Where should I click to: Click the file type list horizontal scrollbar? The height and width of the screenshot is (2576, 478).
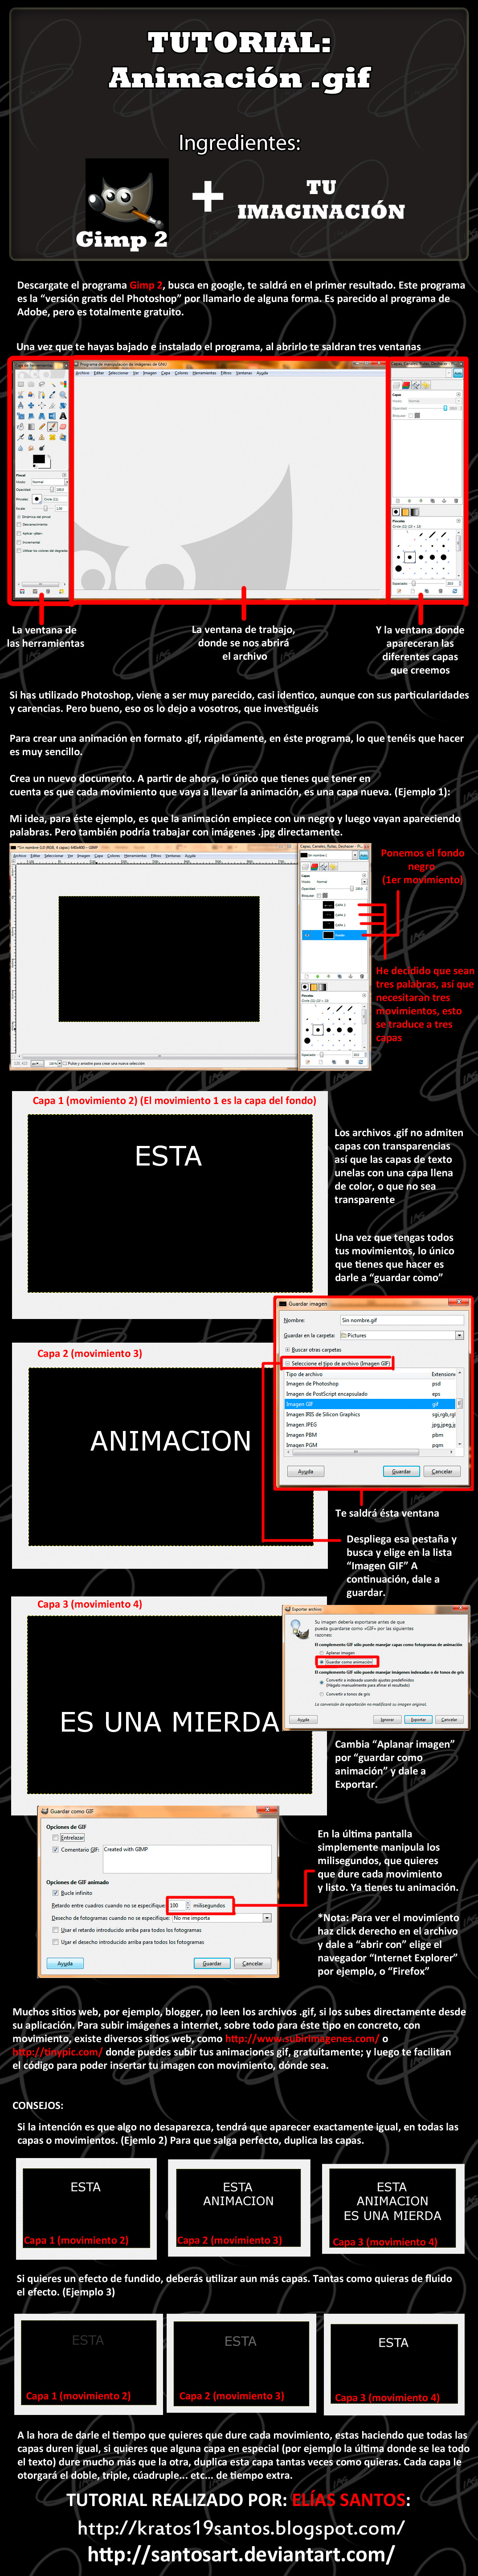tap(370, 1452)
